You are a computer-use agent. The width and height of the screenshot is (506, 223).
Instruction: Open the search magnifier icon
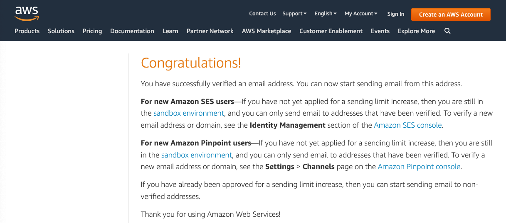click(x=447, y=31)
